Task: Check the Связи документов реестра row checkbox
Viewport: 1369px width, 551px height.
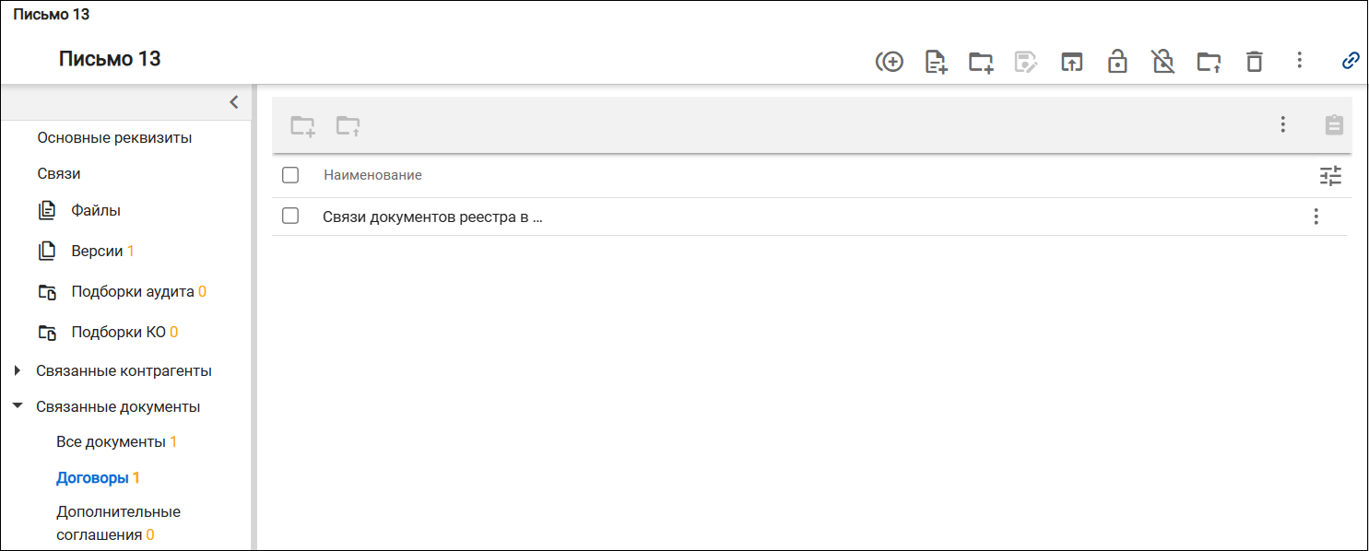Action: (290, 217)
